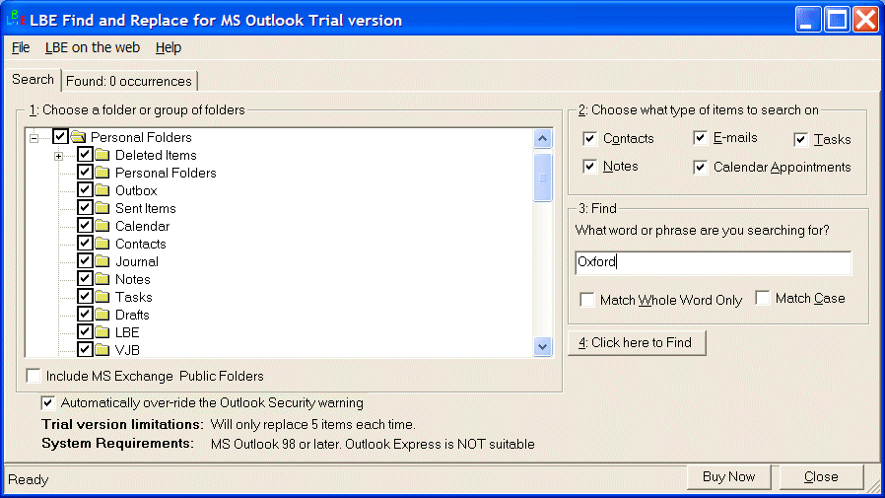Select the Contacts tree item label
885x498 pixels.
tap(141, 244)
